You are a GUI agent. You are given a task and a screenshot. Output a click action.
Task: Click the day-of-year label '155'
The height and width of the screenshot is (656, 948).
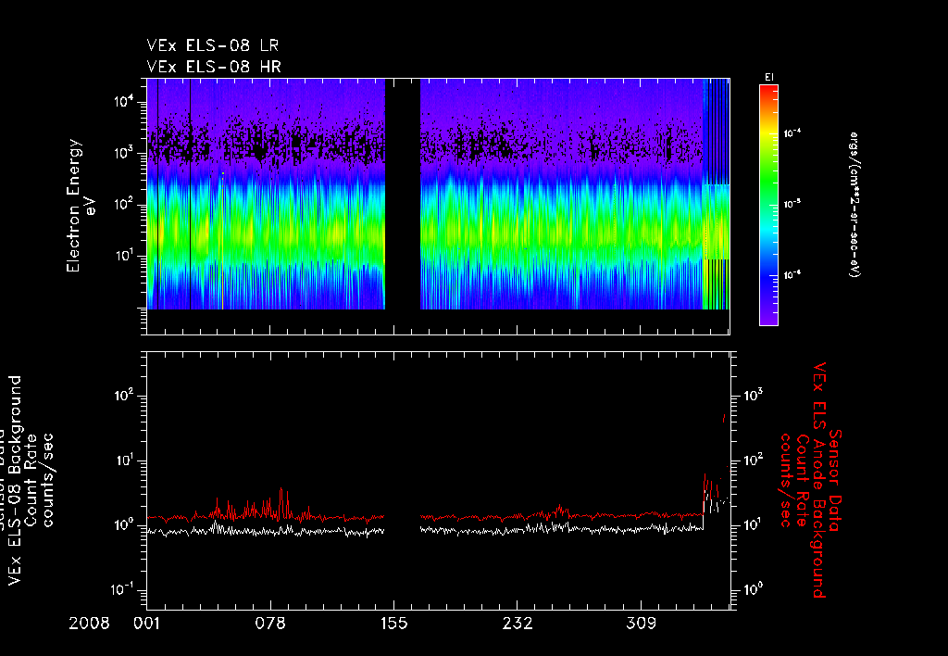coord(393,624)
